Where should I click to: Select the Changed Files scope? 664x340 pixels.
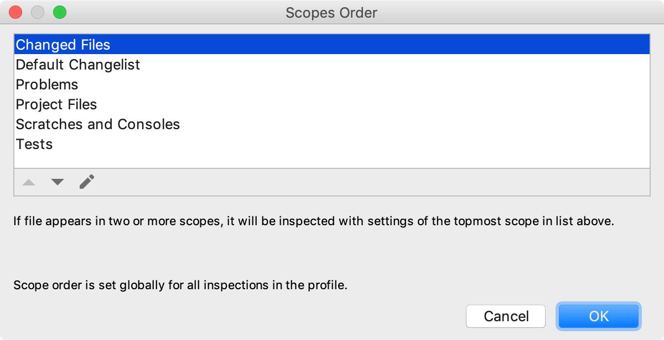tap(332, 45)
